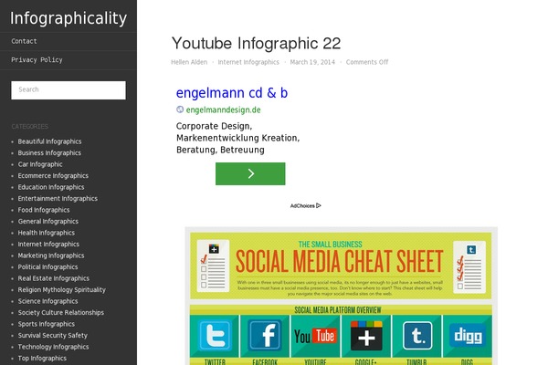The image size is (548, 365).
Task: Click the March 19, 2014 post date
Action: click(x=312, y=62)
